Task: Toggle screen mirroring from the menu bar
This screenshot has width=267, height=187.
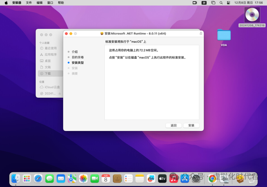Action: (195, 2)
